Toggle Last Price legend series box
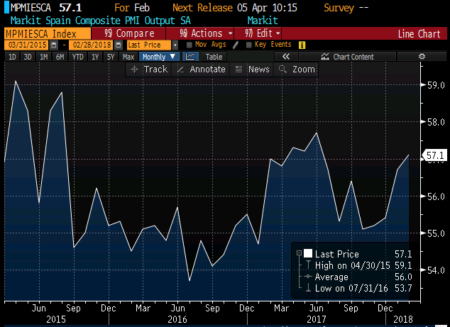The height and width of the screenshot is (327, 450). [x=307, y=254]
